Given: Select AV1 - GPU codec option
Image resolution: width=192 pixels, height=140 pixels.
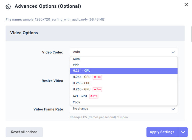Looking at the screenshot, I should [80, 96].
